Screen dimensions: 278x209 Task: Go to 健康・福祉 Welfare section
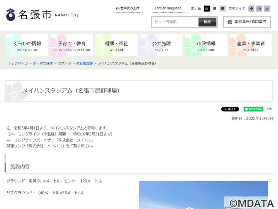(x=116, y=45)
